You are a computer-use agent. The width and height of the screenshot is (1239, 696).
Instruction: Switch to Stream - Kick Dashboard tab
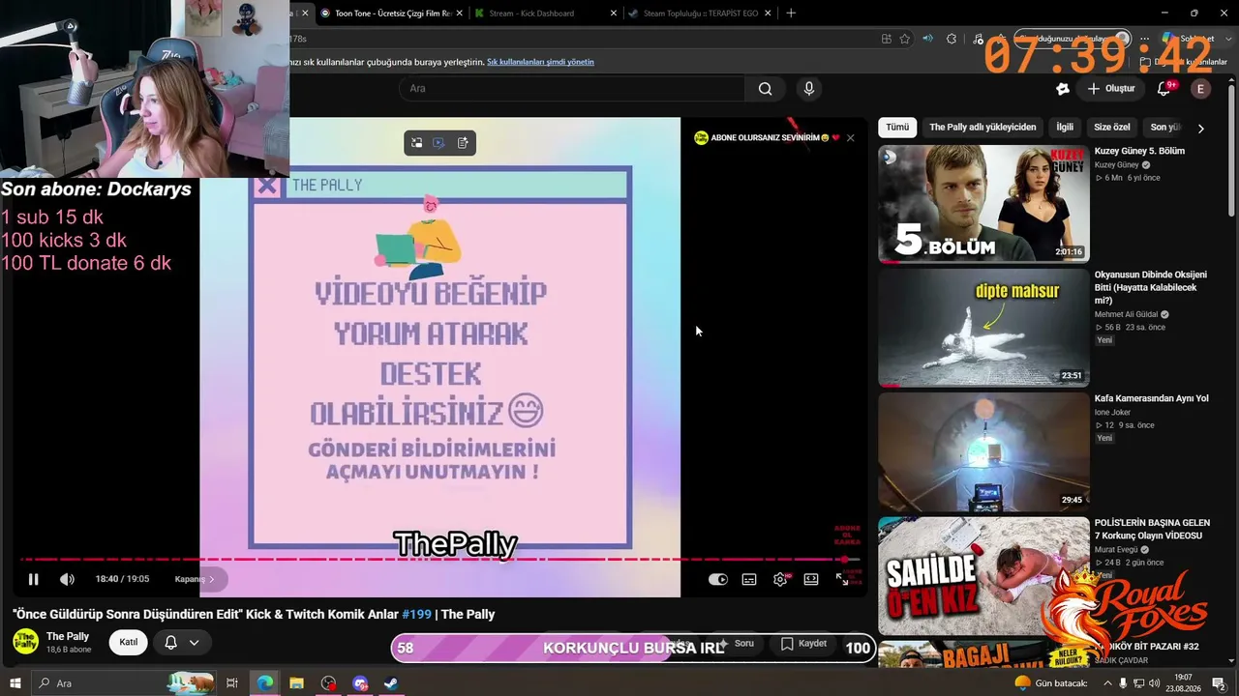pyautogui.click(x=546, y=14)
